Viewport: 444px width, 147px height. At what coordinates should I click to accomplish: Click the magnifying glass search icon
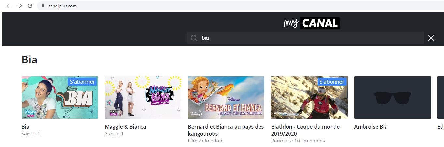tap(194, 38)
